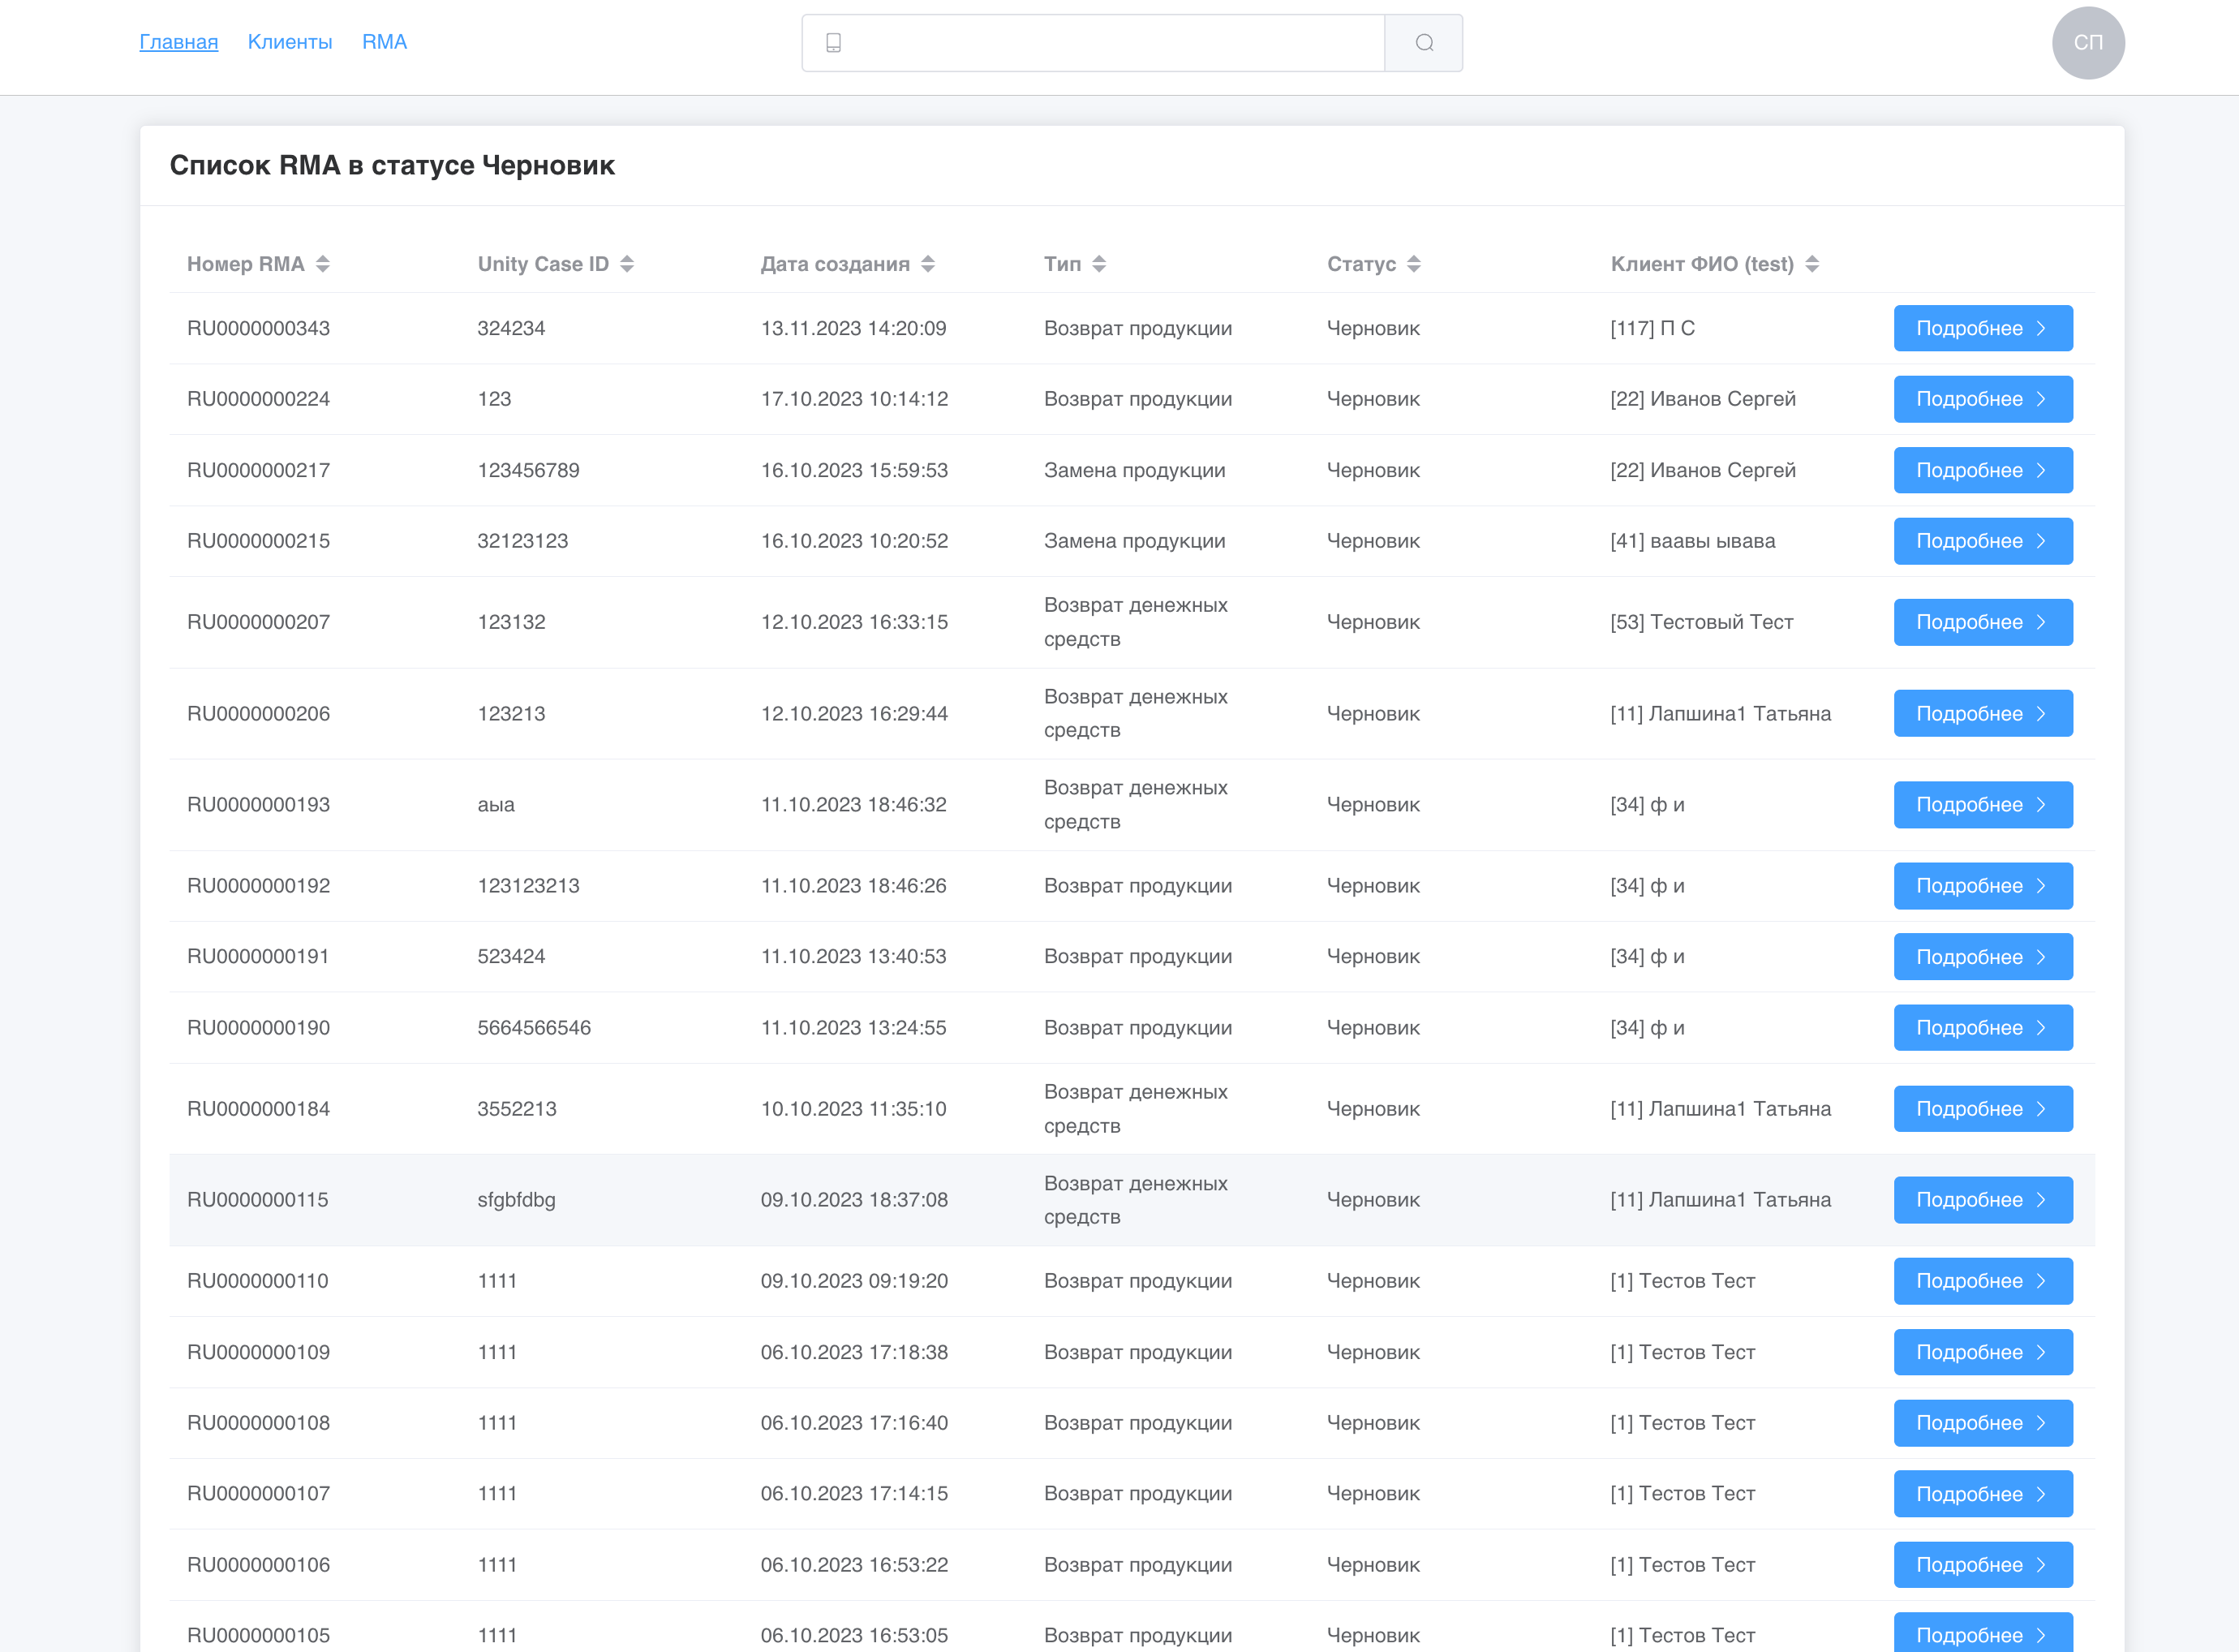
Task: Click the search magnifier icon button
Action: 1424,43
